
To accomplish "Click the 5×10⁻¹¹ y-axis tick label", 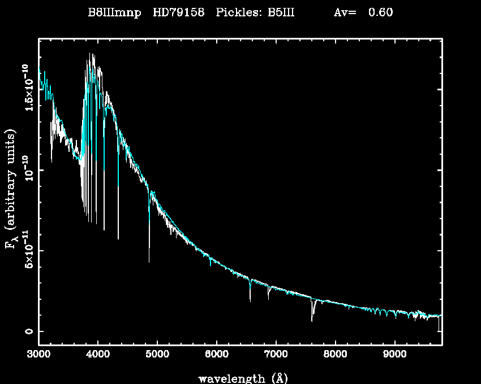I will 26,251.
